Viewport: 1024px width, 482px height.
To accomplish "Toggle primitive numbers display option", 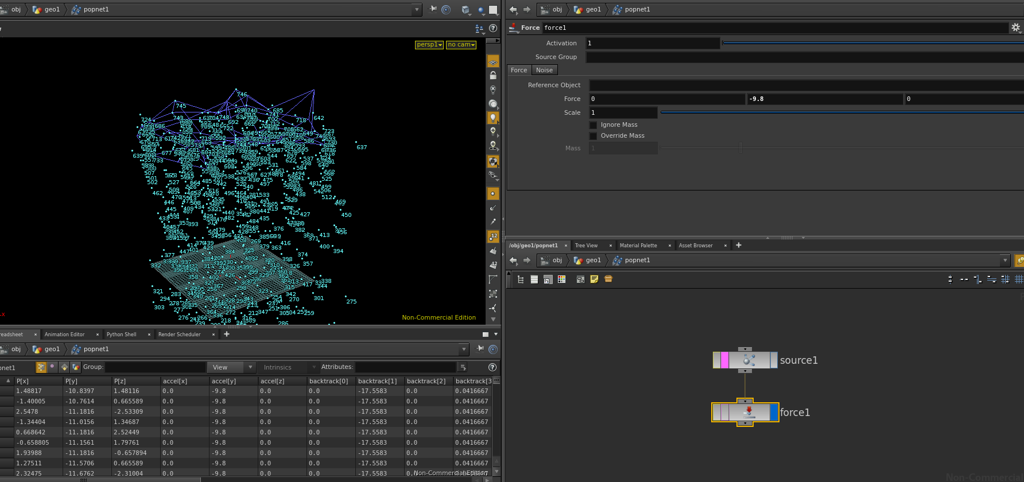I will tap(493, 265).
